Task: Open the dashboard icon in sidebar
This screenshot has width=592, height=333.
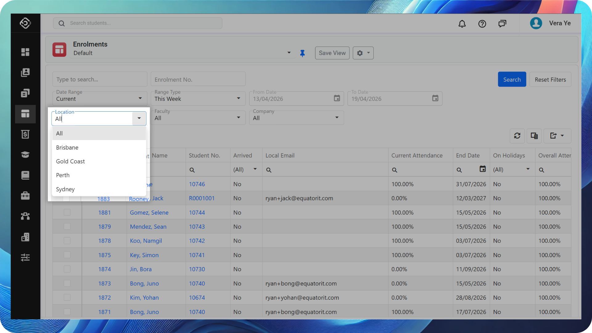Action: pos(25,52)
